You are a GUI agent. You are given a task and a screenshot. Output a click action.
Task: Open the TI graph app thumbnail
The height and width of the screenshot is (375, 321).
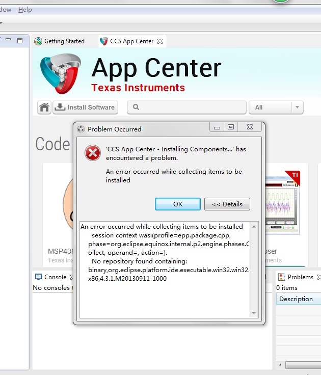(x=282, y=202)
